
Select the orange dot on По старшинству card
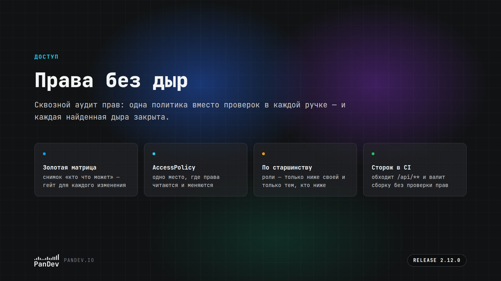(264, 154)
